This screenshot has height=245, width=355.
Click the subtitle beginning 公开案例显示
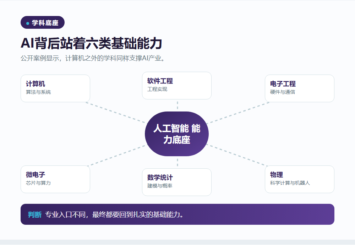[93, 58]
